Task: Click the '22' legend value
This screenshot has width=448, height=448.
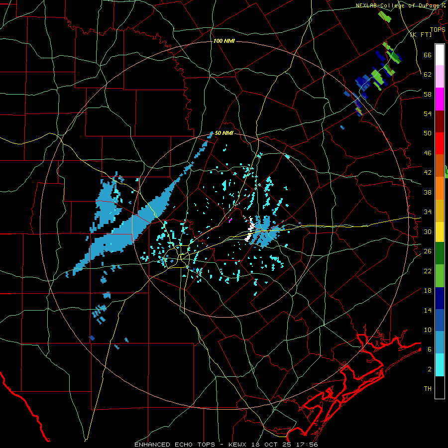Action: coord(428,271)
